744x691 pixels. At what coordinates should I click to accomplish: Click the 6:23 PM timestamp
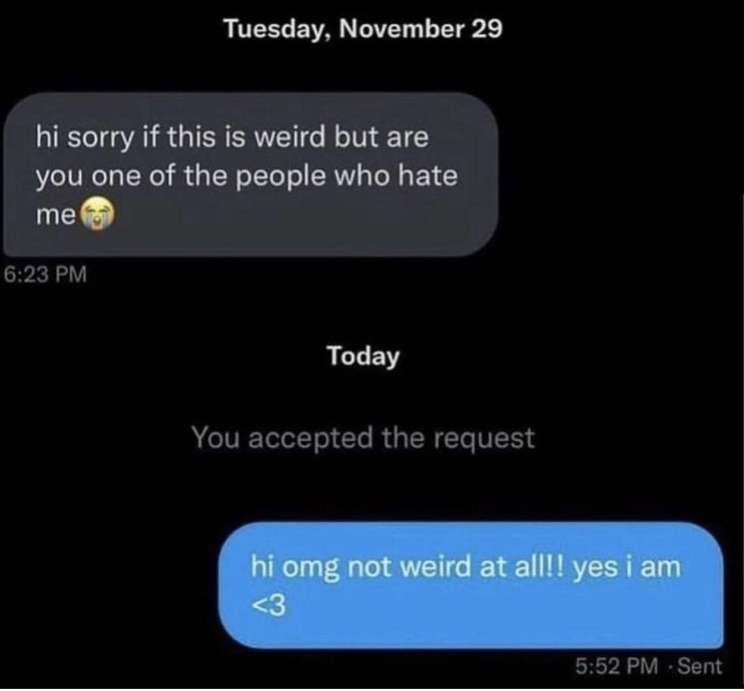click(x=46, y=274)
